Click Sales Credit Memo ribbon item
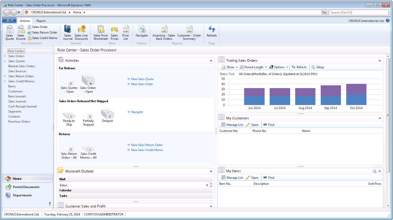 (x=42, y=38)
